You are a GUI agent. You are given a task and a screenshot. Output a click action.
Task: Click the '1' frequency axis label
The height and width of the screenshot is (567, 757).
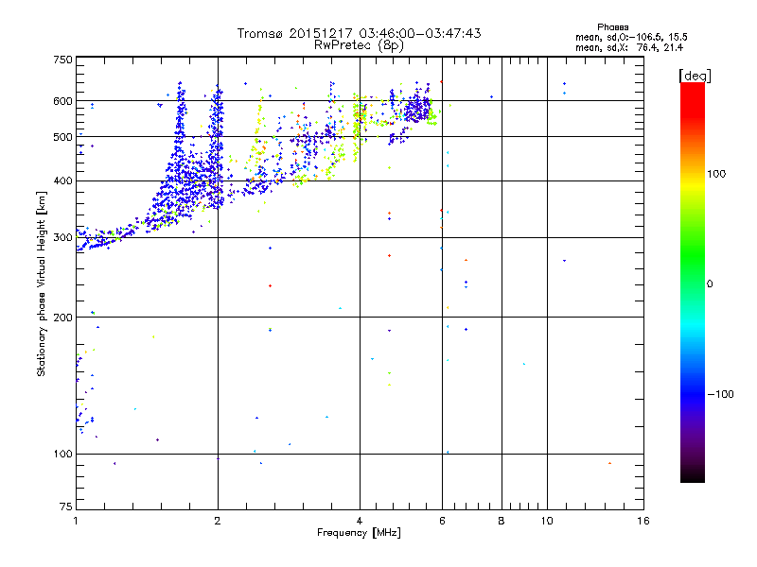point(76,521)
